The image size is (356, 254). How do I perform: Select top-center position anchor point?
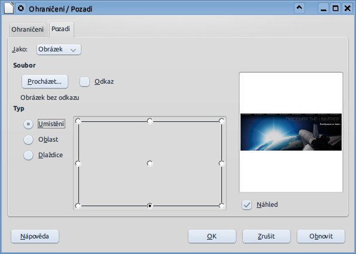pos(150,121)
